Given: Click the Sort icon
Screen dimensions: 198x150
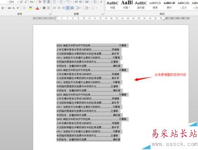Looking at the screenshot, I should 95,2.
